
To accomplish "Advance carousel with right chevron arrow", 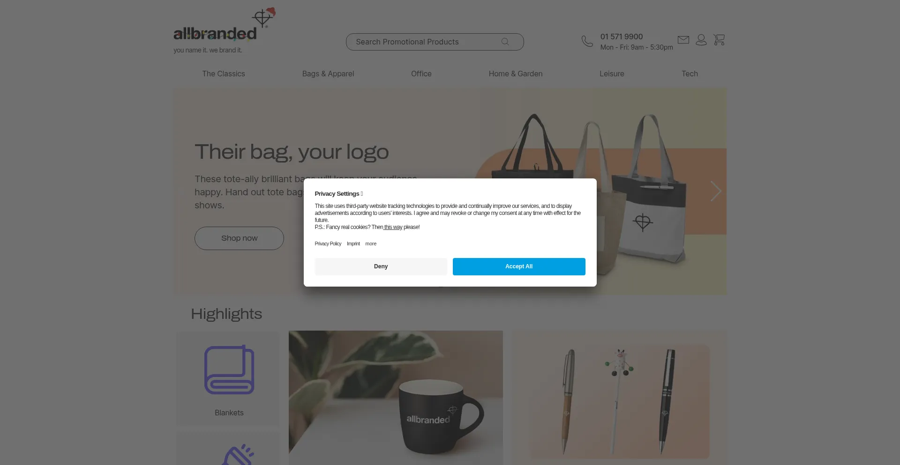I will pos(715,191).
